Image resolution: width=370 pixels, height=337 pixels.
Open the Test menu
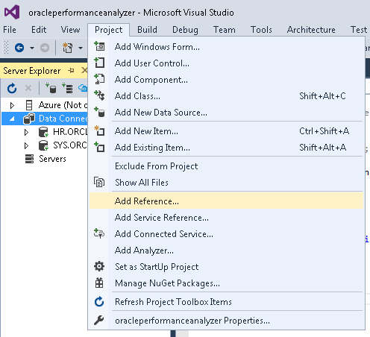pos(359,30)
